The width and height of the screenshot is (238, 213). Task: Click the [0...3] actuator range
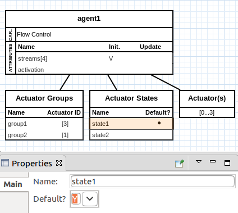[x=207, y=112]
